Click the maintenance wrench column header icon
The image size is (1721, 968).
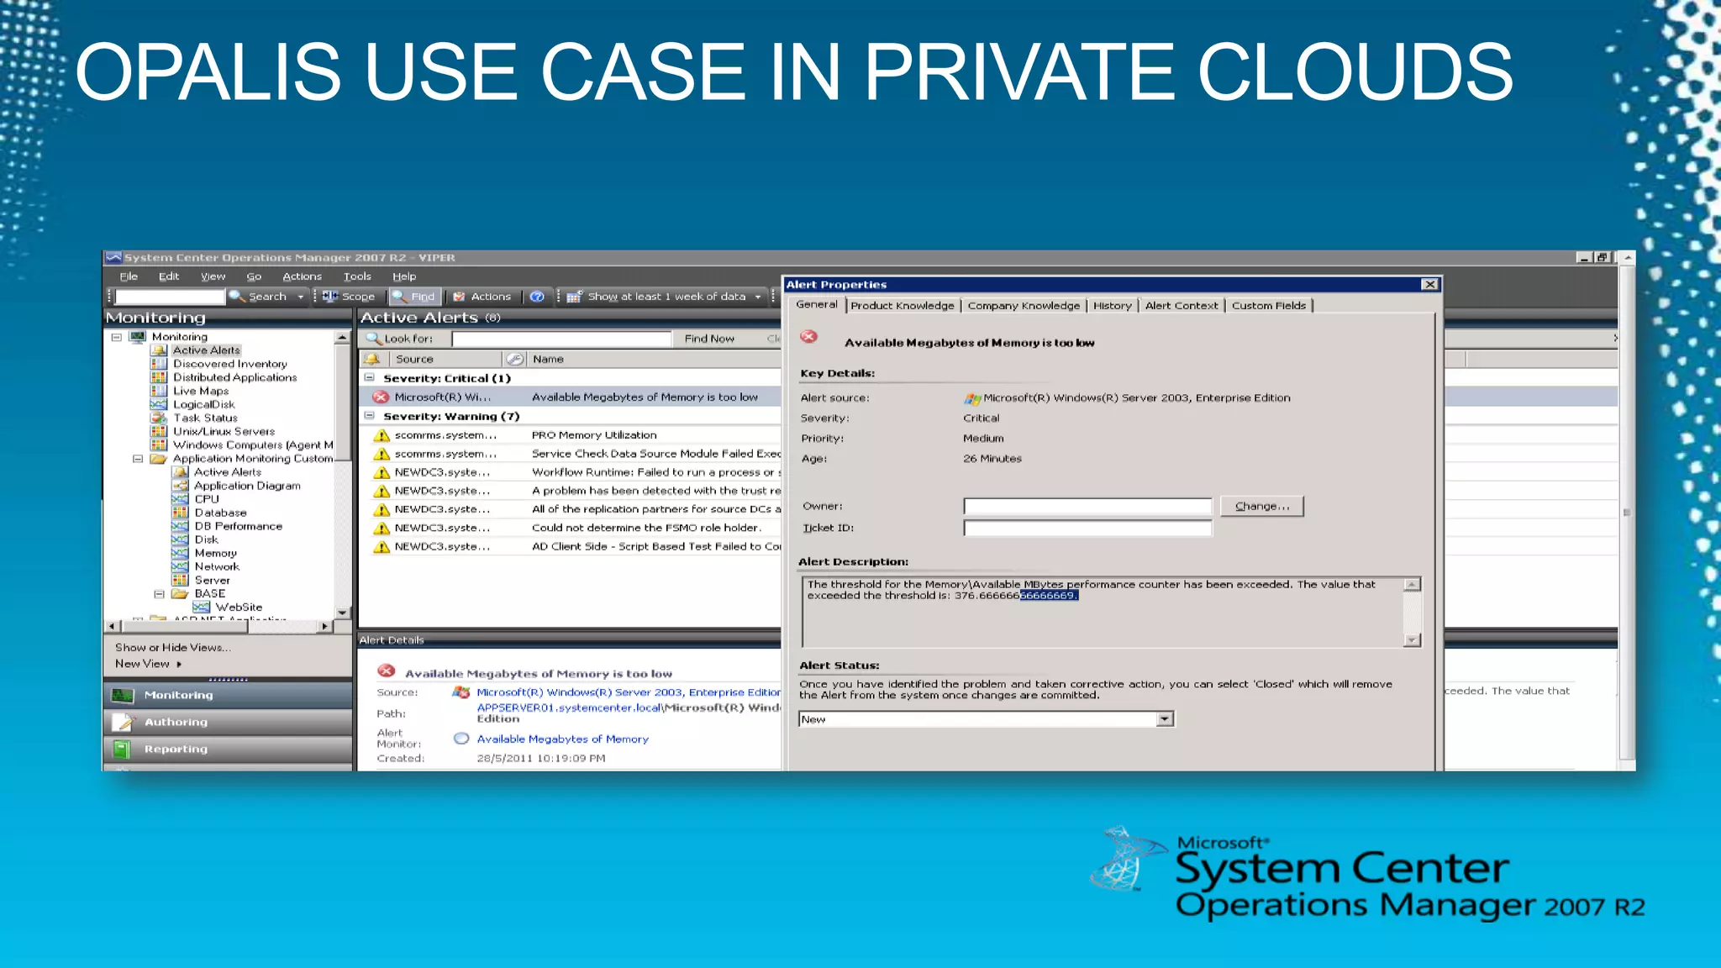tap(515, 359)
